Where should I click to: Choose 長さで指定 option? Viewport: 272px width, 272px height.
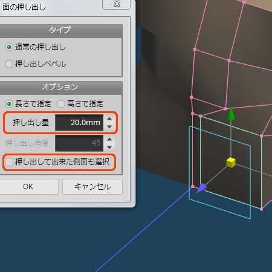coord(9,104)
